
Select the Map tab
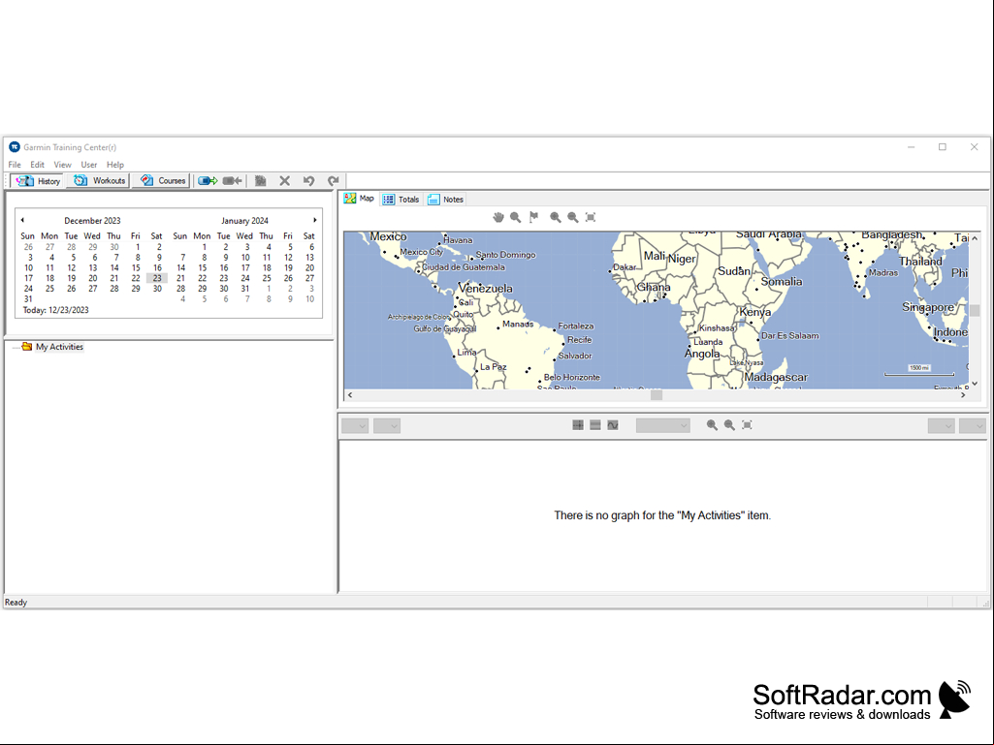click(x=359, y=199)
